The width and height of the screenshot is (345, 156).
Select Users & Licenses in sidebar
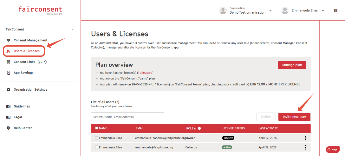coord(27,51)
